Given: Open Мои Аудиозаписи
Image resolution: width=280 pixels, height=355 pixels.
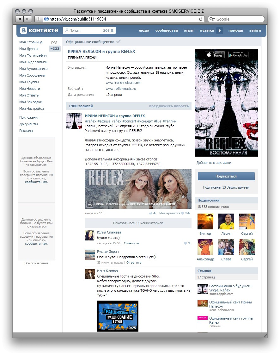Looking at the screenshot, I should click(33, 69).
